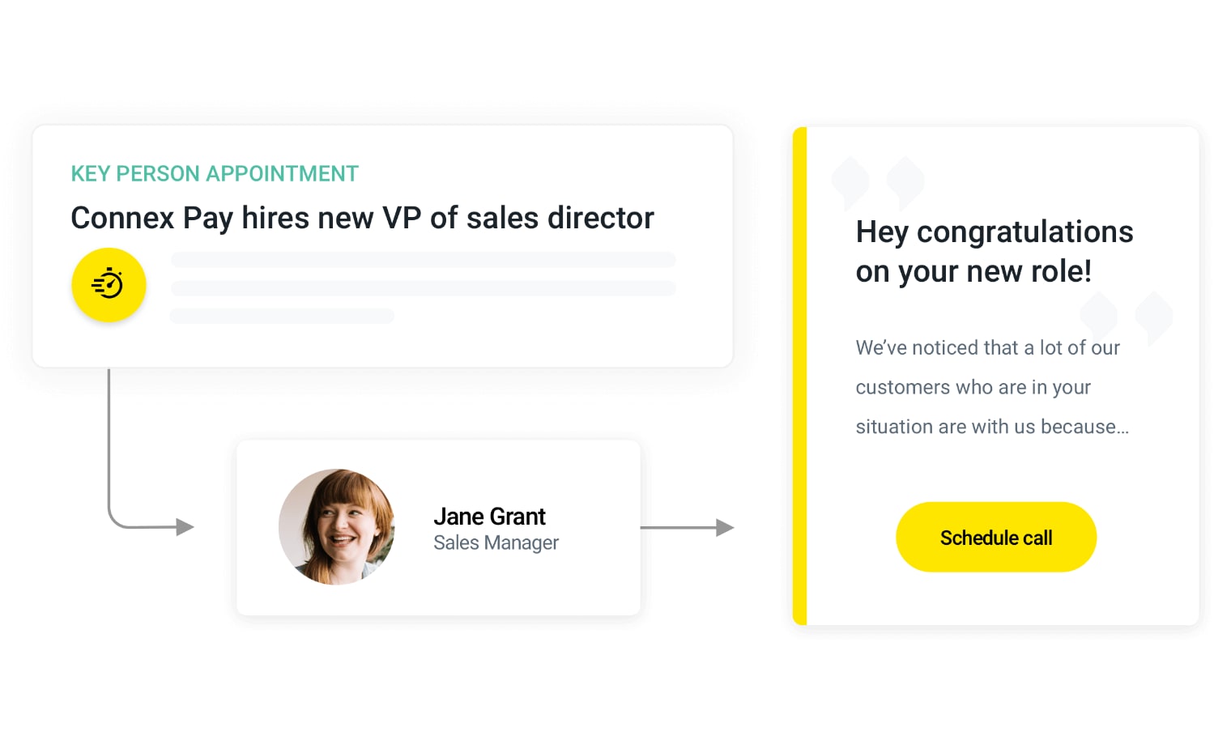Screen dimensions: 1231x753
Task: Click the vertical connector line below news card
Action: [x=109, y=437]
